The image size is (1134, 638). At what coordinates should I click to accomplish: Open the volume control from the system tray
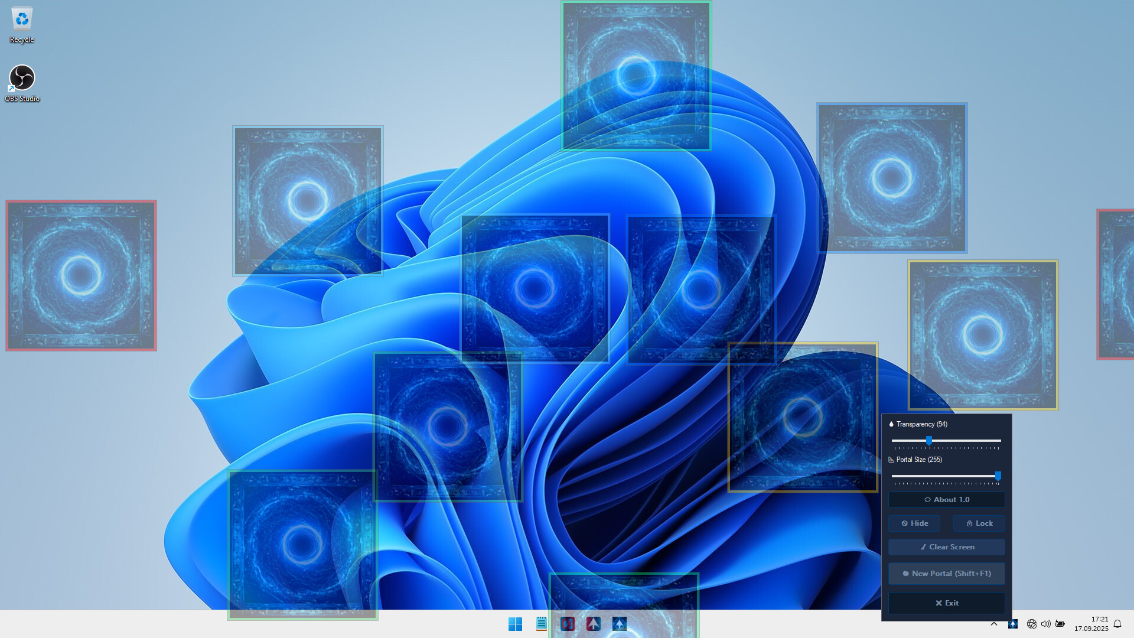pyautogui.click(x=1046, y=624)
